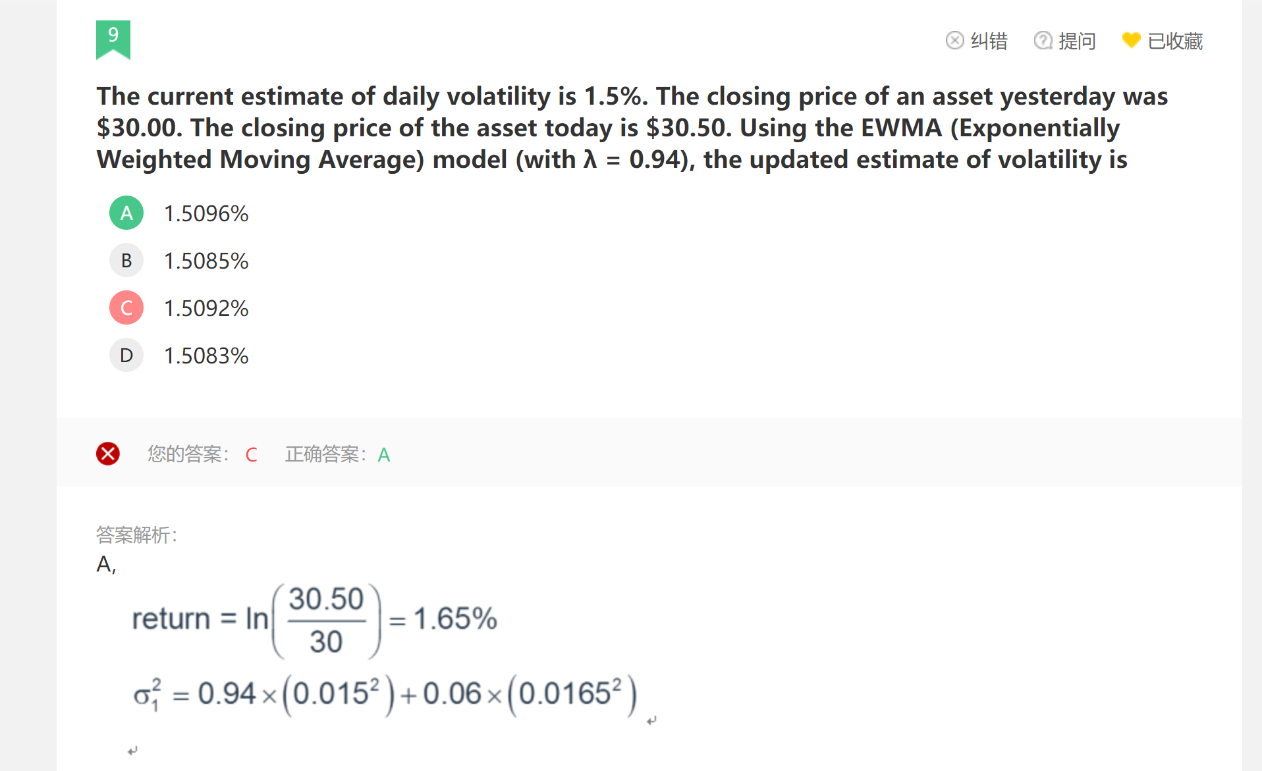Click the green correct answer letter A
The height and width of the screenshot is (771, 1262).
pos(384,454)
